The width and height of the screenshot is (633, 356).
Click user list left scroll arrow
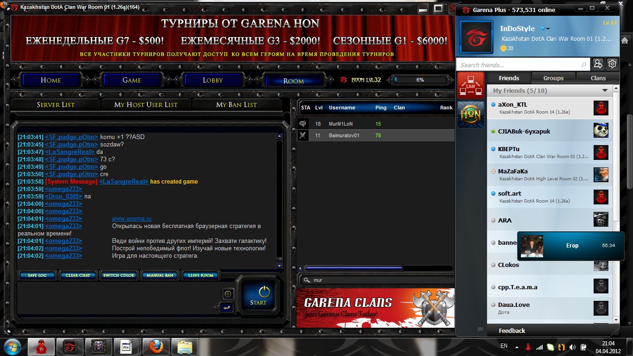pos(300,268)
